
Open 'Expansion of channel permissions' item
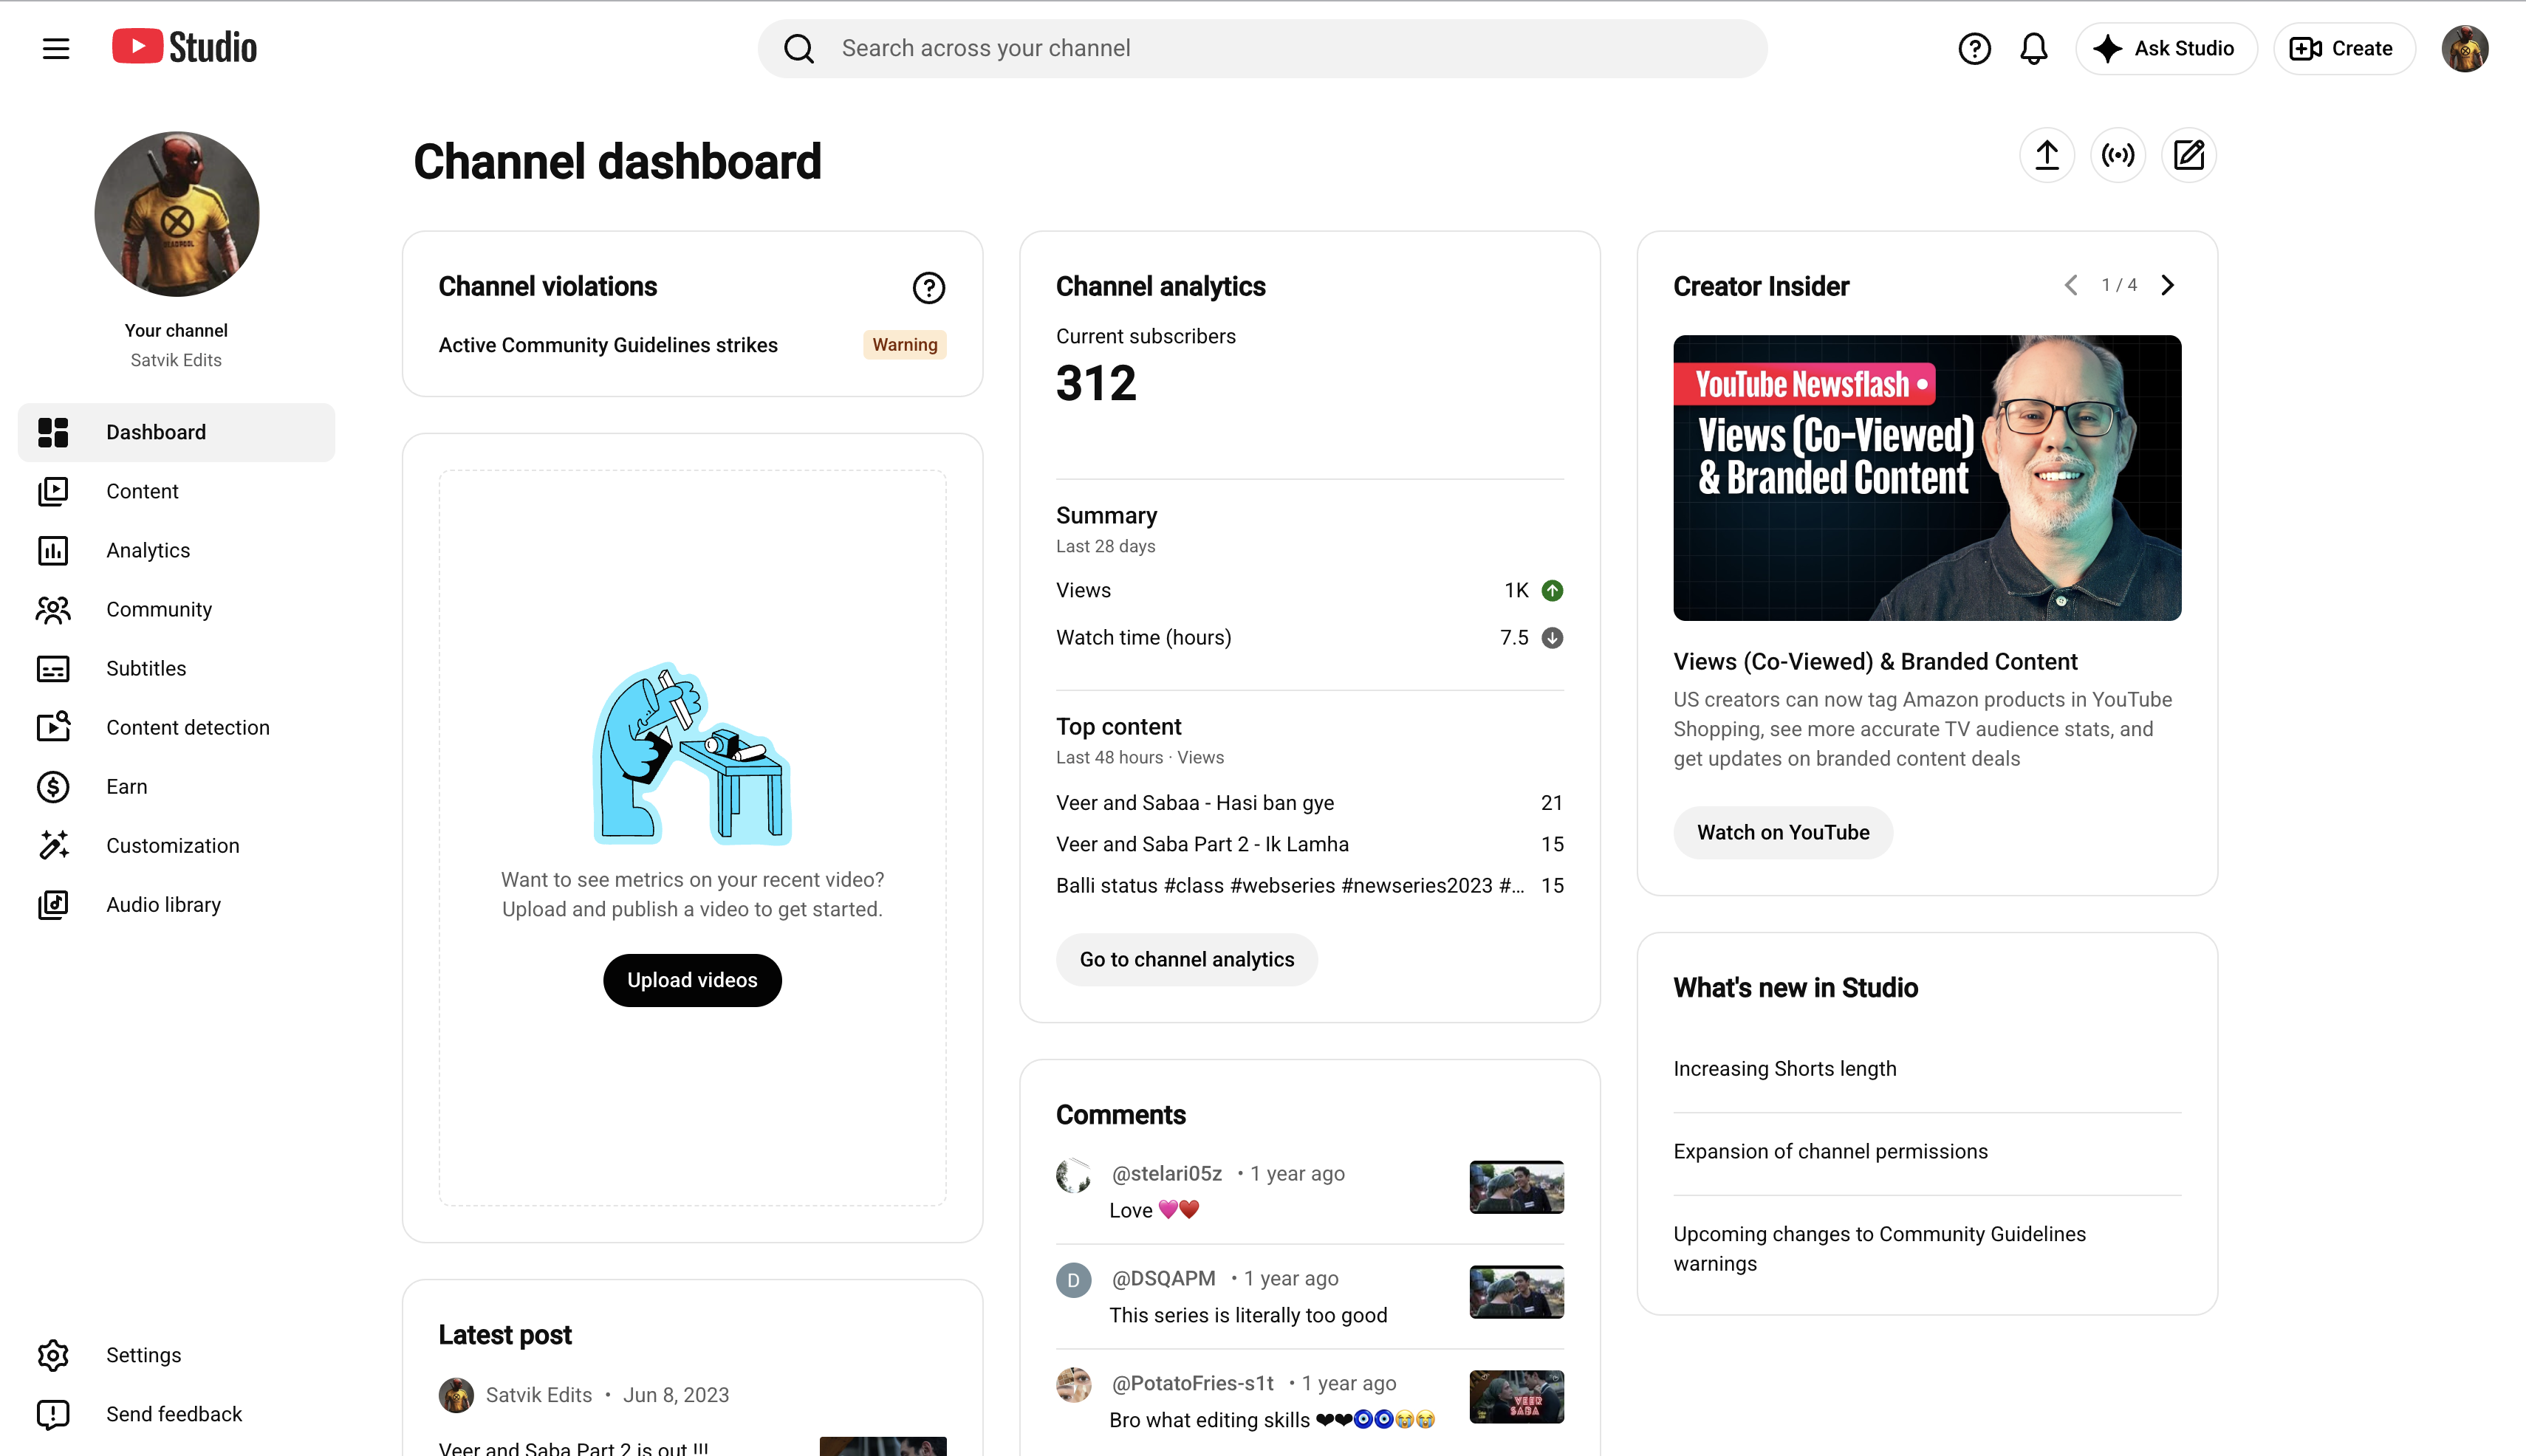coord(1831,1151)
